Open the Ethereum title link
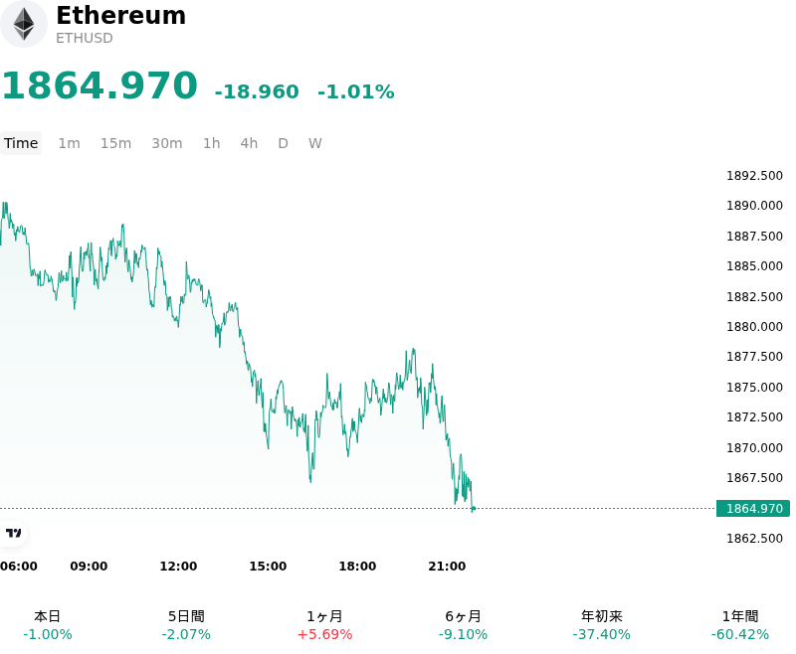 tap(120, 15)
